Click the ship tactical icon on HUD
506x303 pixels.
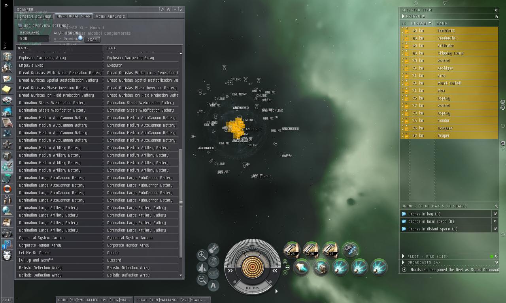[x=202, y=267]
